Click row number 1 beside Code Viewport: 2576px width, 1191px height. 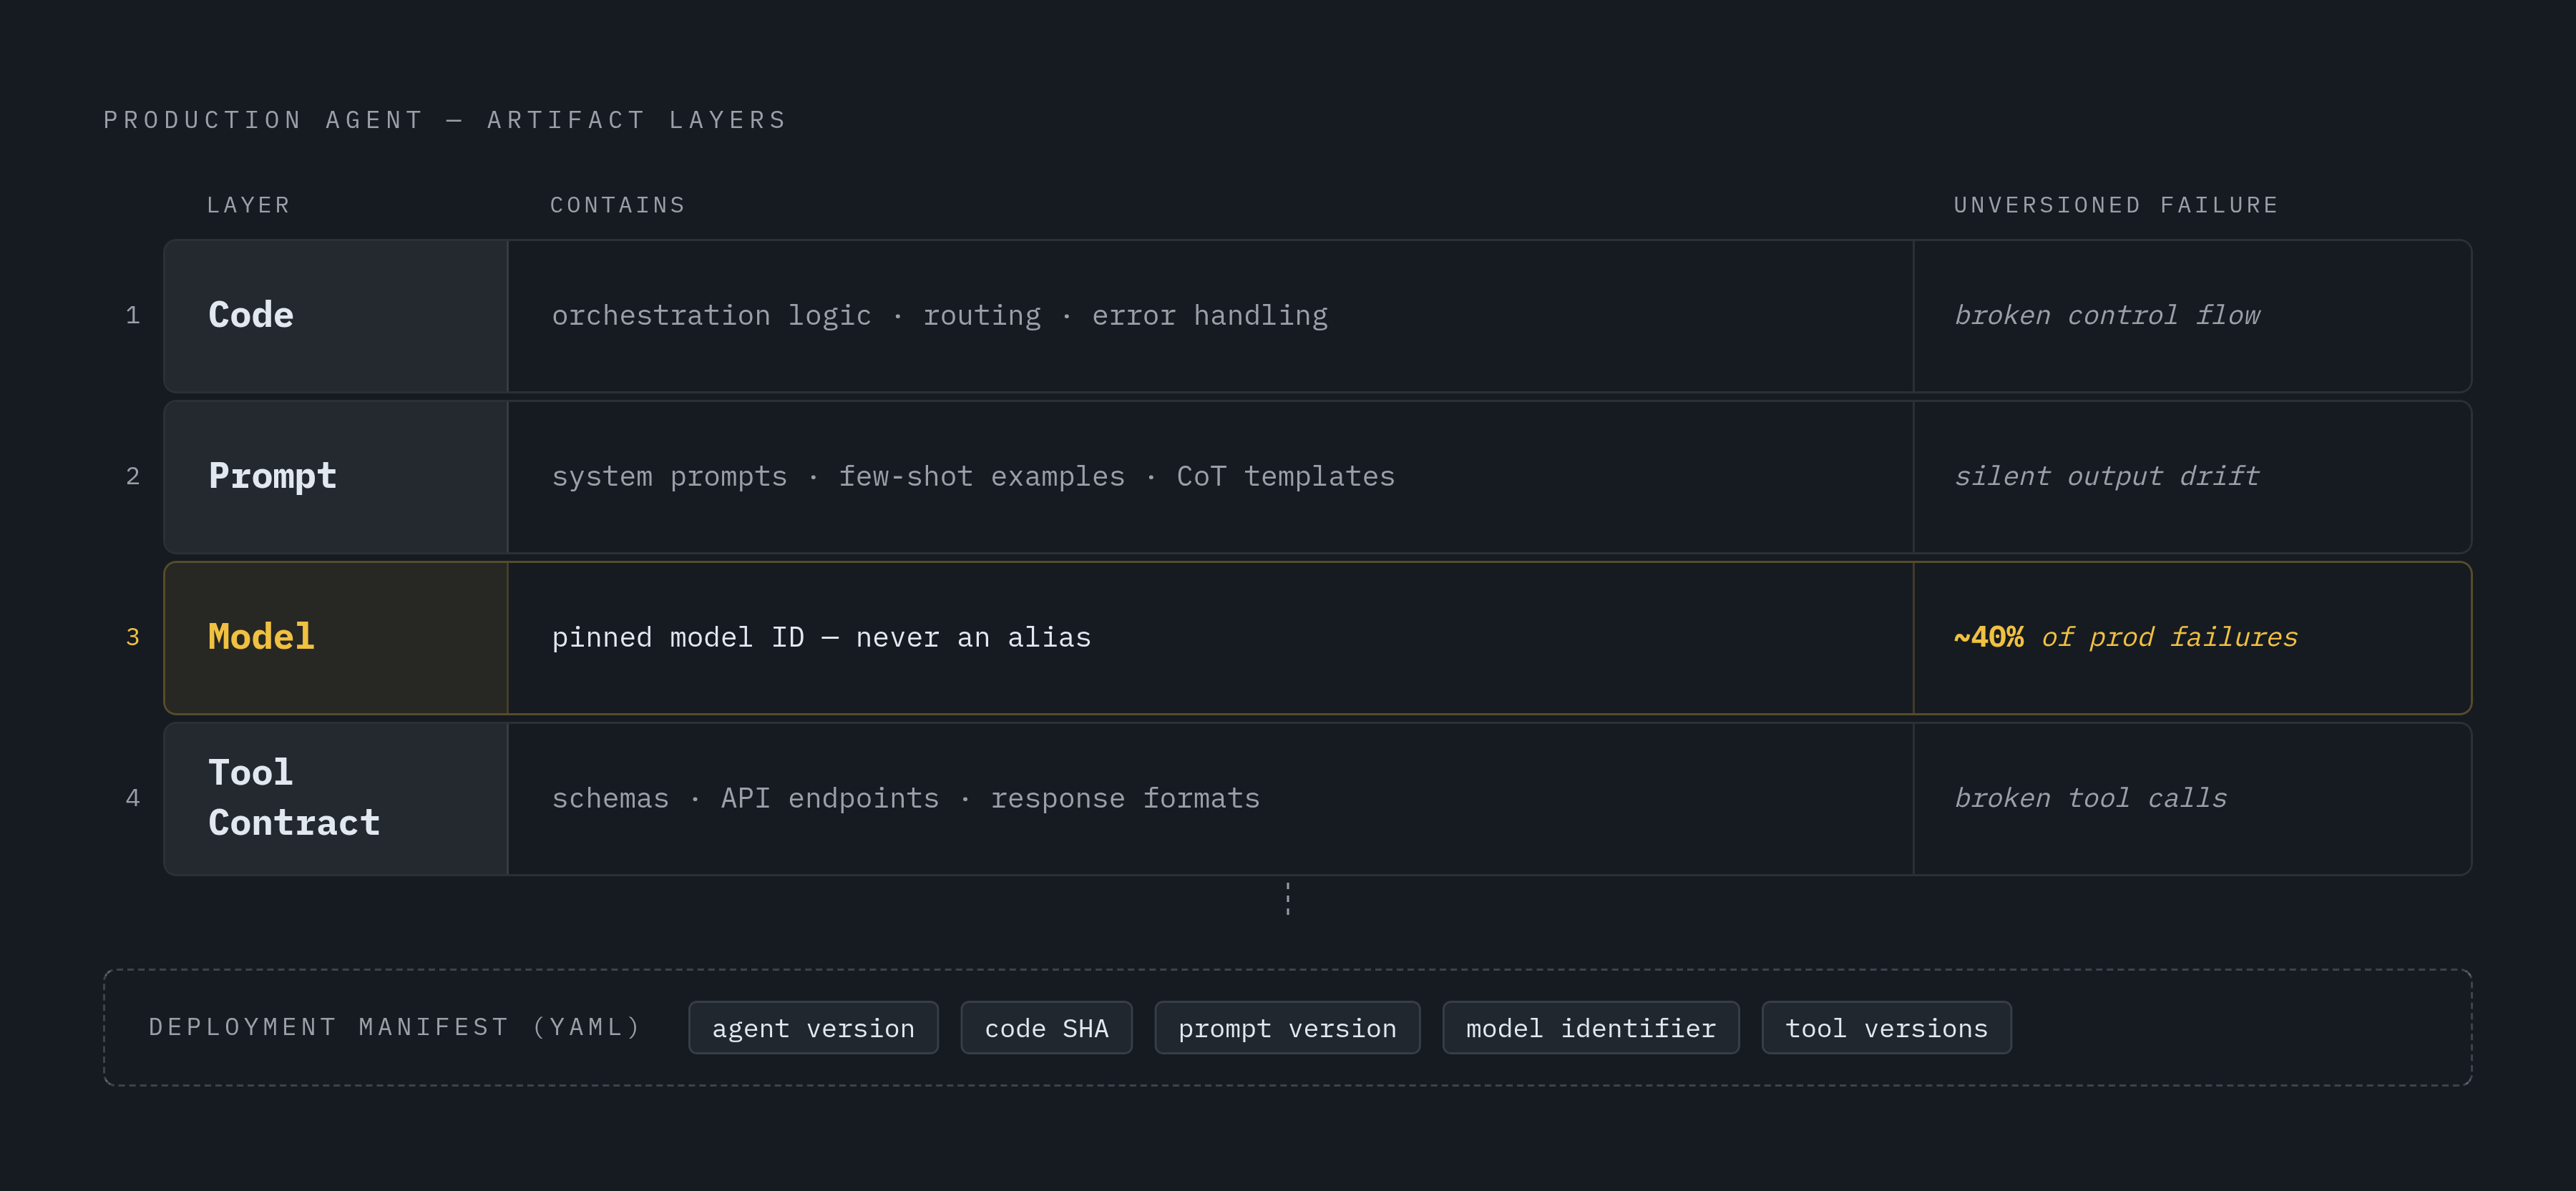tap(132, 316)
